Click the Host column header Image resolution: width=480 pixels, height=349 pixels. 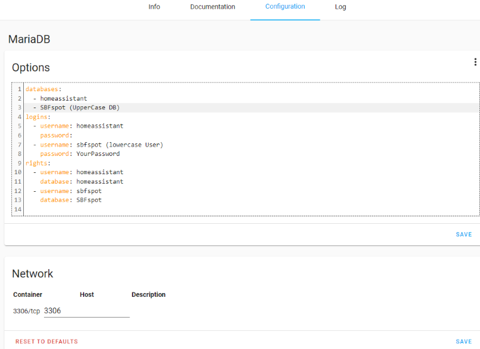[x=87, y=294]
